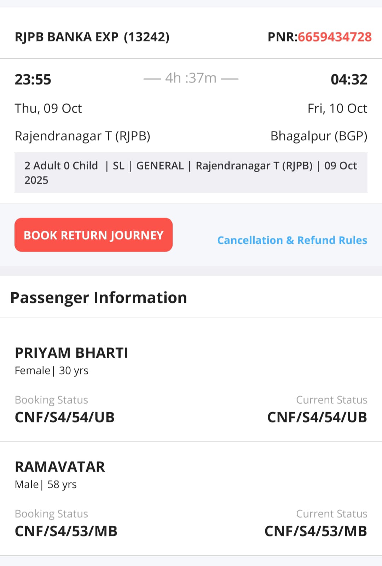Tap Ramavatar's current status value

click(316, 531)
